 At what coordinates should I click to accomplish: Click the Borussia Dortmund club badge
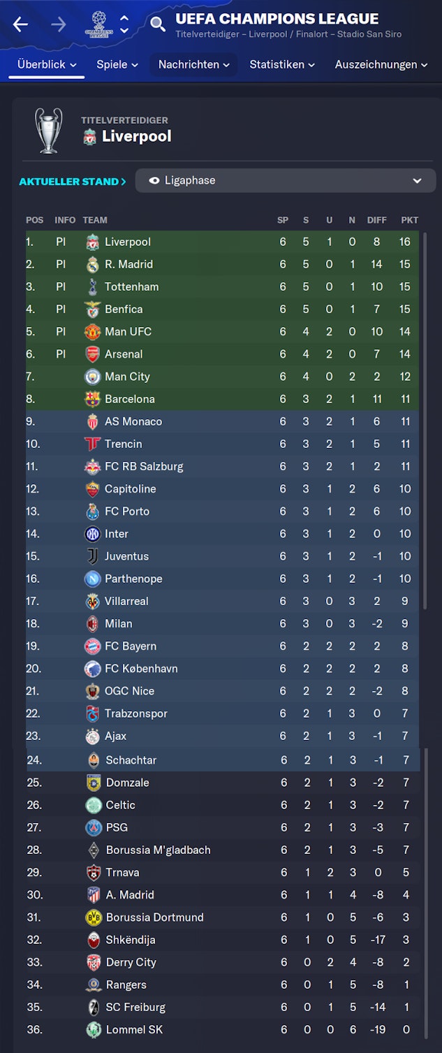pyautogui.click(x=94, y=917)
